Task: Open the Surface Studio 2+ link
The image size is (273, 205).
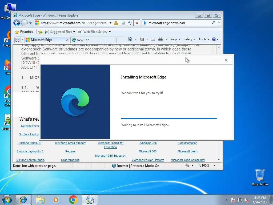Action: 30,143
